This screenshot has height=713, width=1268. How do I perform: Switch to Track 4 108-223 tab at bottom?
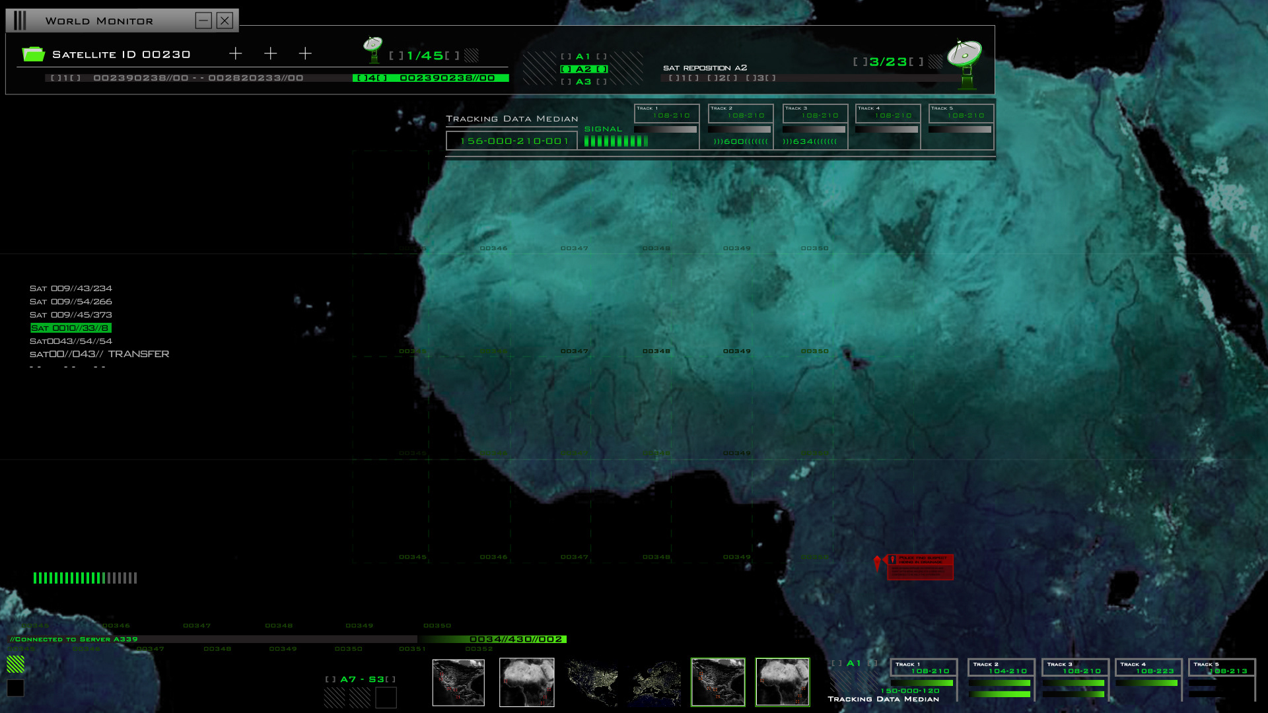[1148, 668]
